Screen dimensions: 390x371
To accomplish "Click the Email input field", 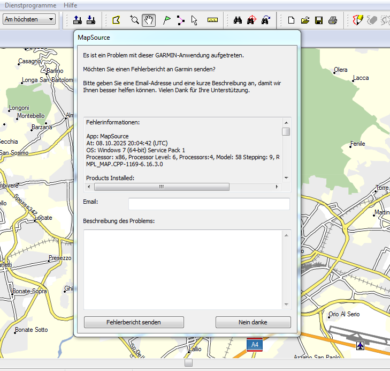I will [x=209, y=204].
